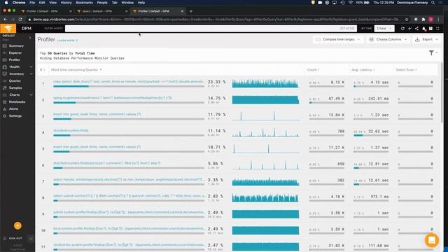Open the macOS Spotlight search icon
Viewport: 448px width, 252px height.
coord(433,3)
